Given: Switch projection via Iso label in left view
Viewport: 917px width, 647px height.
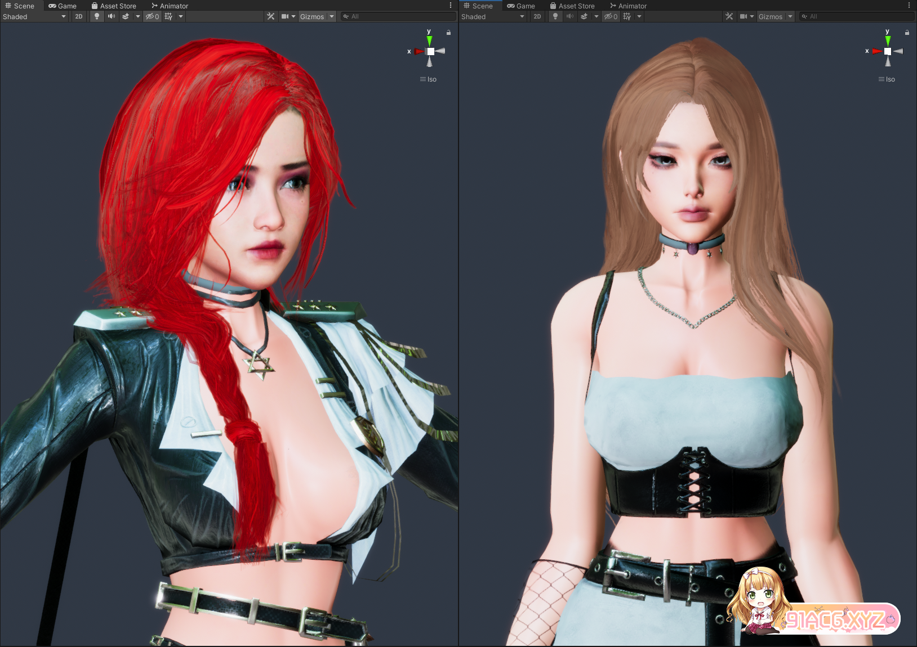Looking at the screenshot, I should 429,79.
